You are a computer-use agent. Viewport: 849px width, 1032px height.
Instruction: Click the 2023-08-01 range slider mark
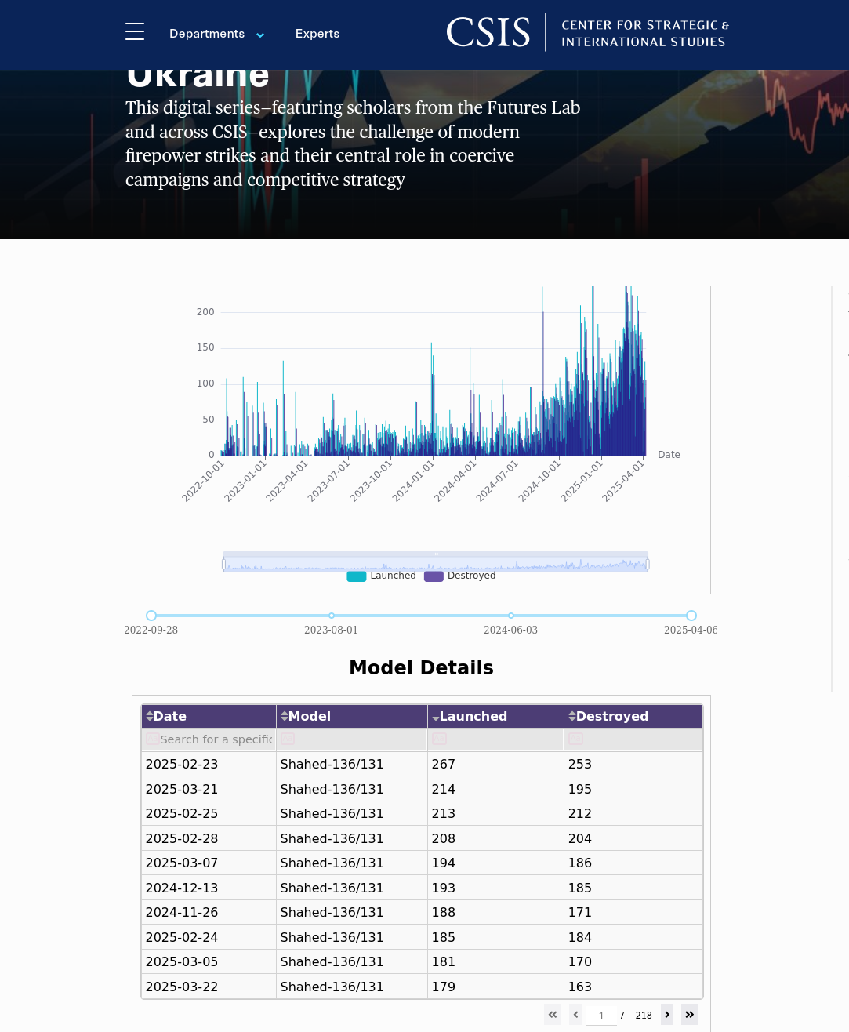(x=332, y=616)
